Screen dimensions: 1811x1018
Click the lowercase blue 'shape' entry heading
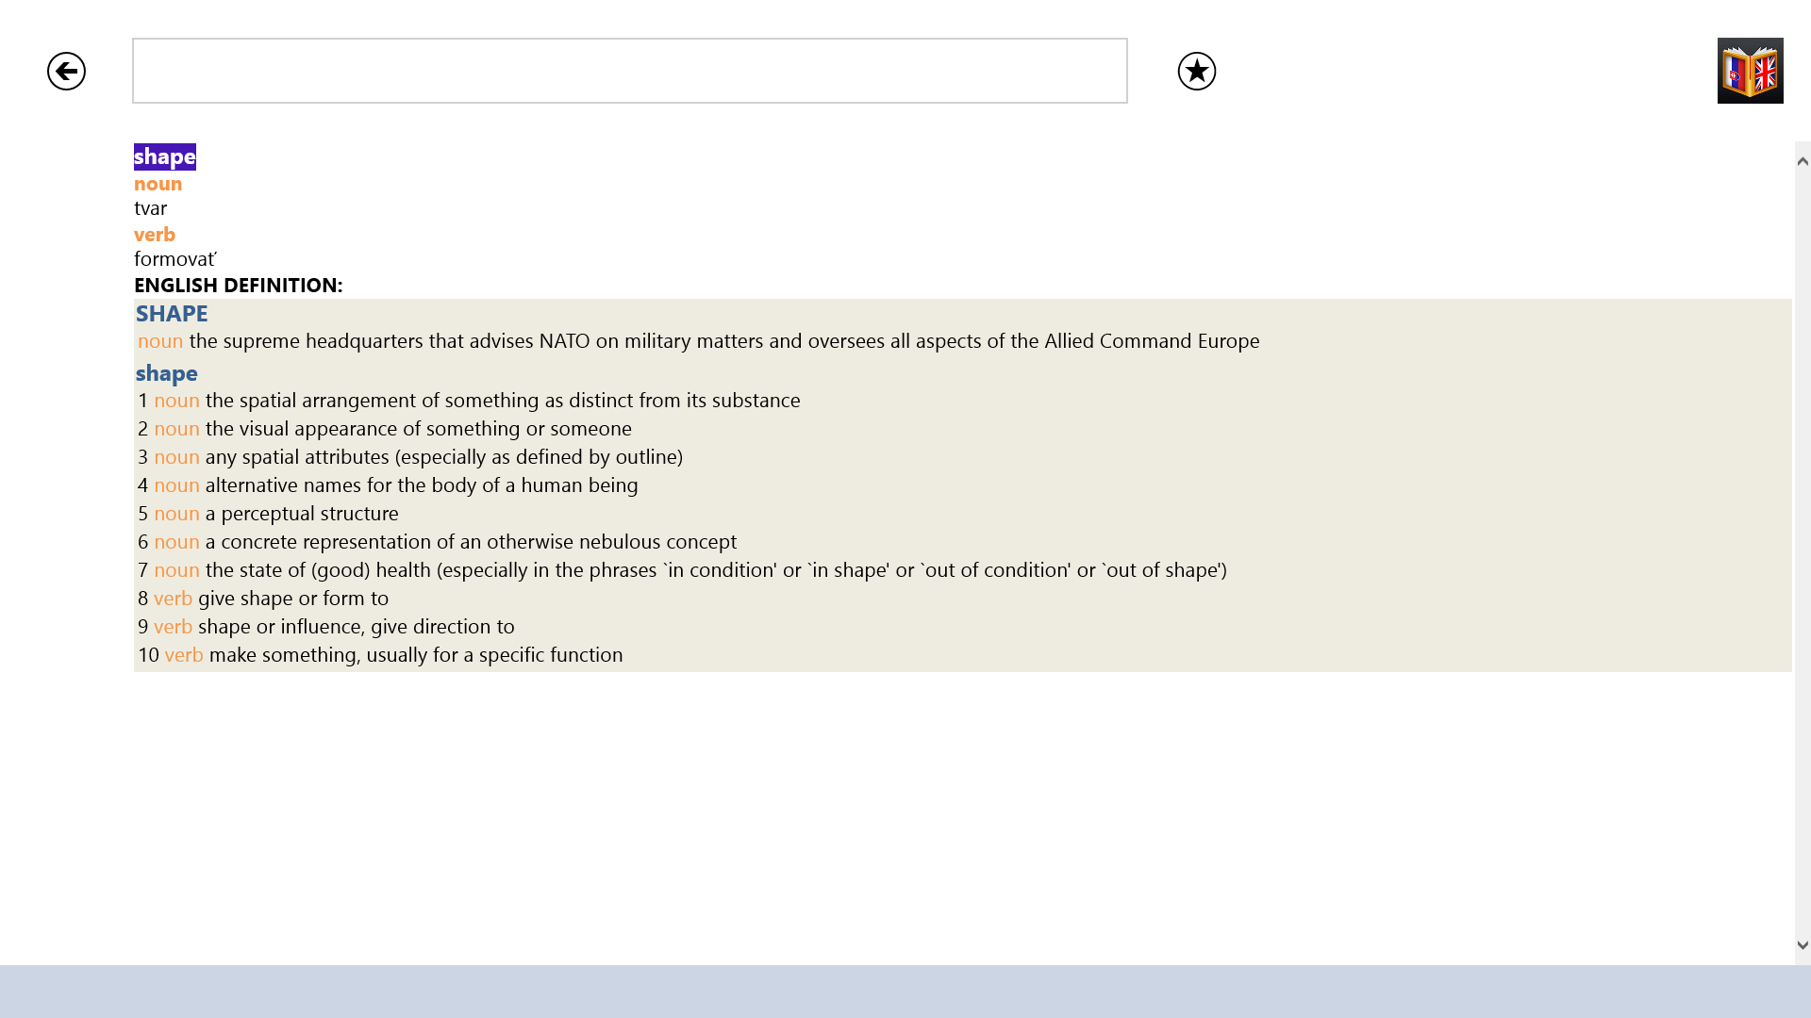[x=167, y=373]
